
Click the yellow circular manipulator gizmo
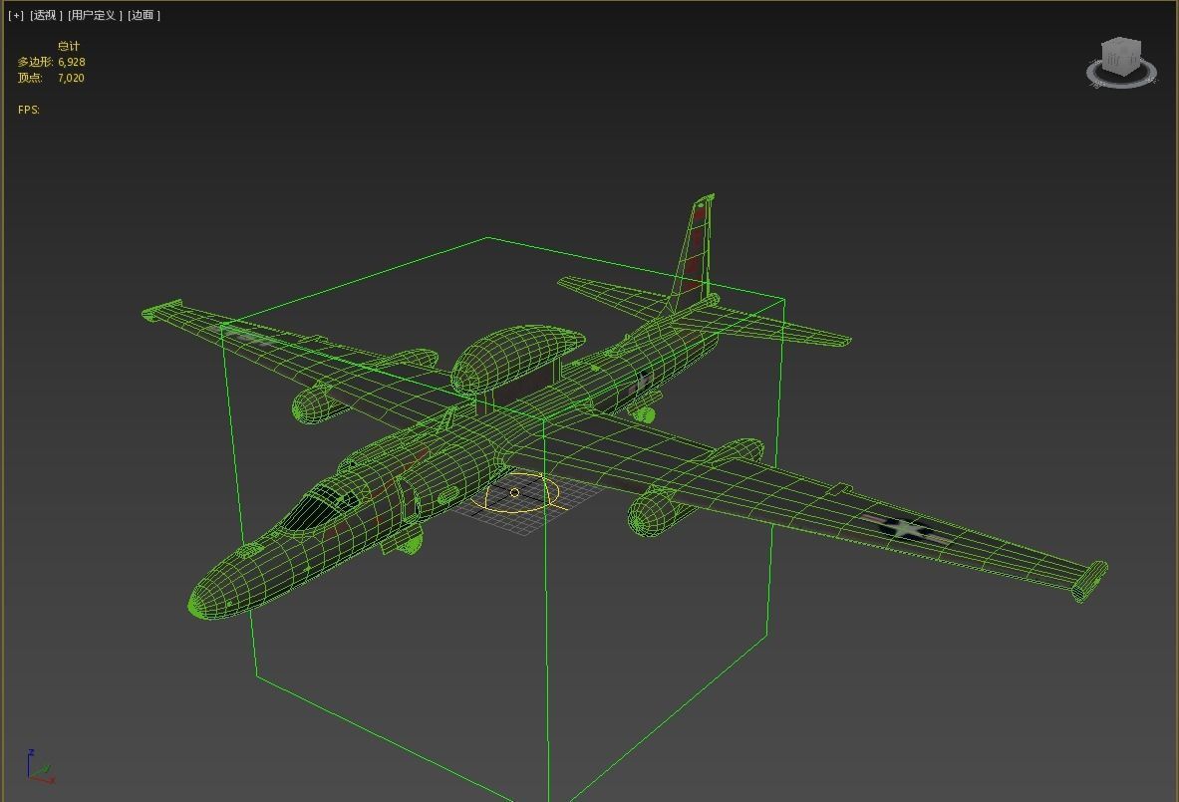[x=515, y=492]
